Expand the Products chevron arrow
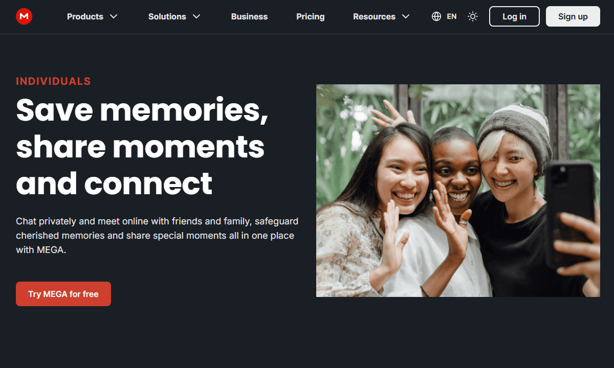 [114, 16]
